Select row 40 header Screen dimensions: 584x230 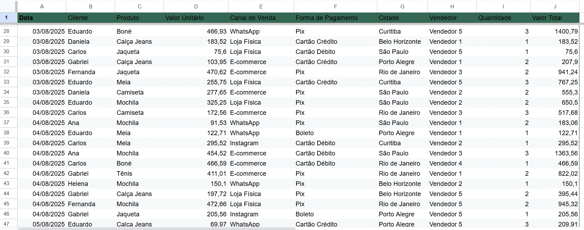6,153
